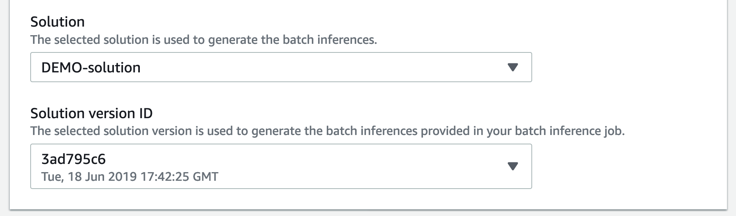The width and height of the screenshot is (736, 216).
Task: Click the Solution field label
Action: point(57,22)
